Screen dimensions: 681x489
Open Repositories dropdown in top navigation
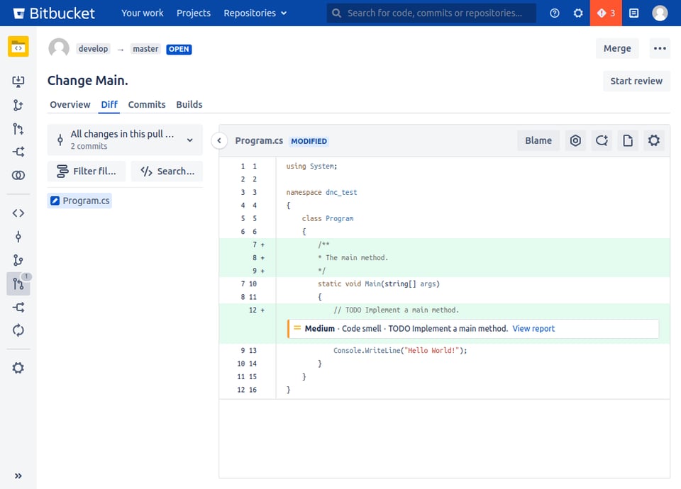255,13
